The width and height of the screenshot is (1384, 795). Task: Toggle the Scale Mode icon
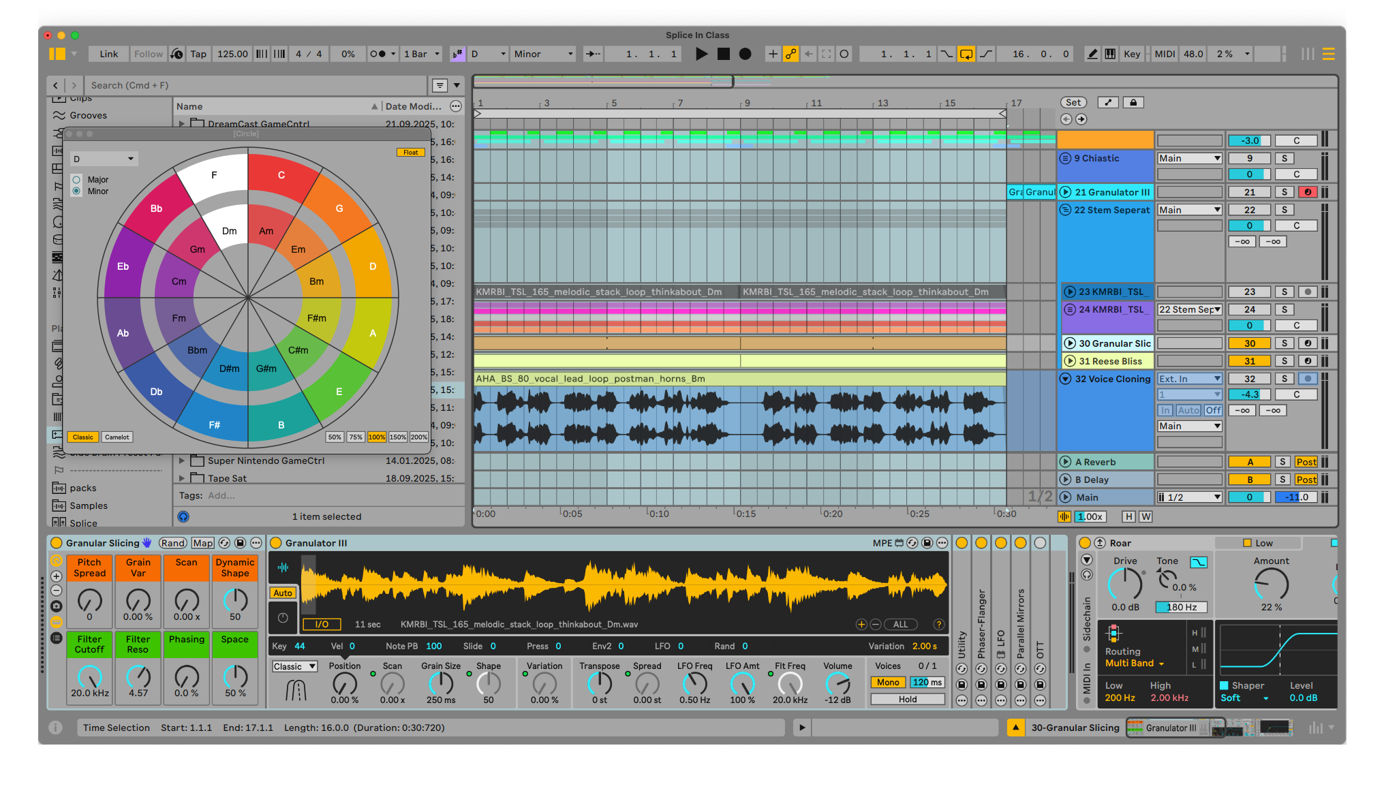(457, 54)
